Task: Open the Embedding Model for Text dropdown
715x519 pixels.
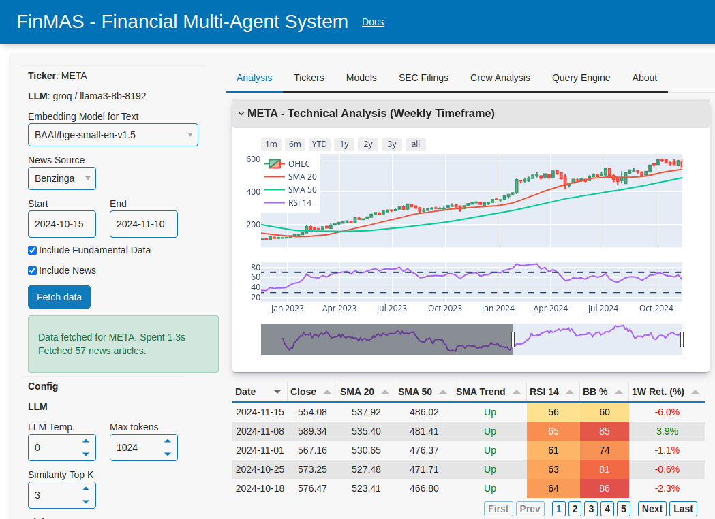Action: tap(112, 135)
